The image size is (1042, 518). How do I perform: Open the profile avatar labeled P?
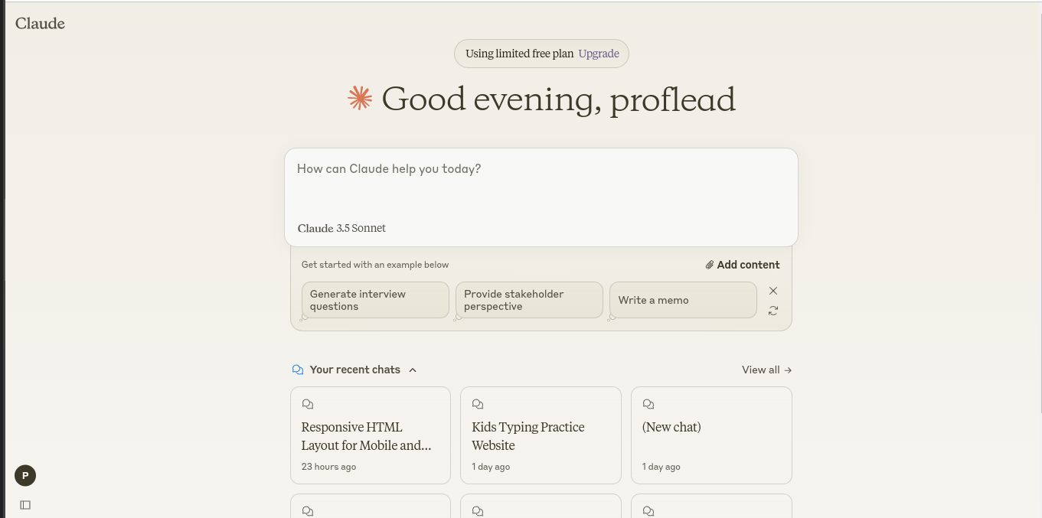click(x=25, y=476)
